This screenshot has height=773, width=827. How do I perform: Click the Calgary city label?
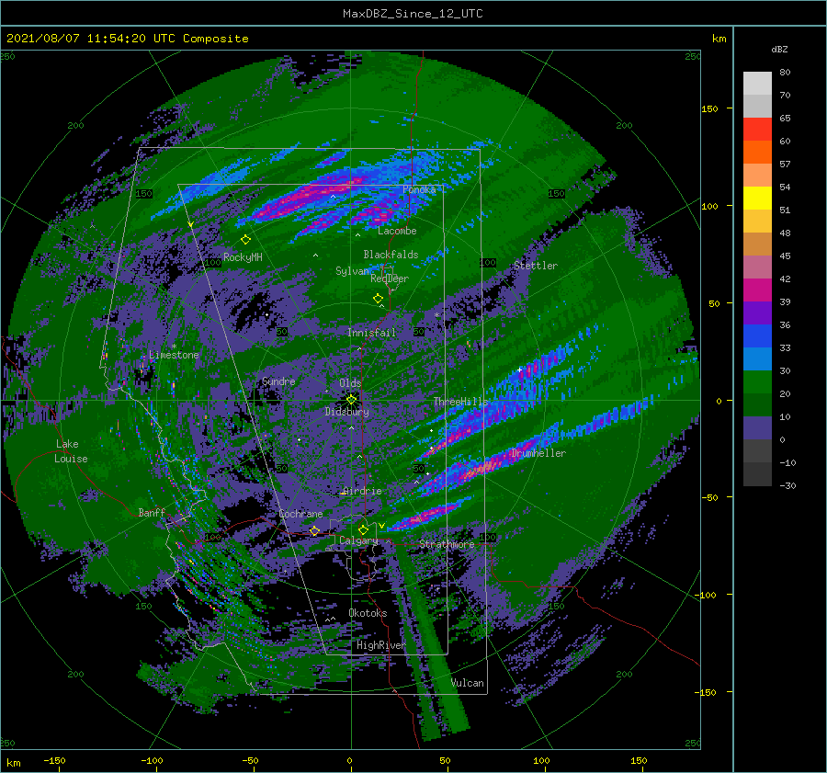[x=358, y=540]
